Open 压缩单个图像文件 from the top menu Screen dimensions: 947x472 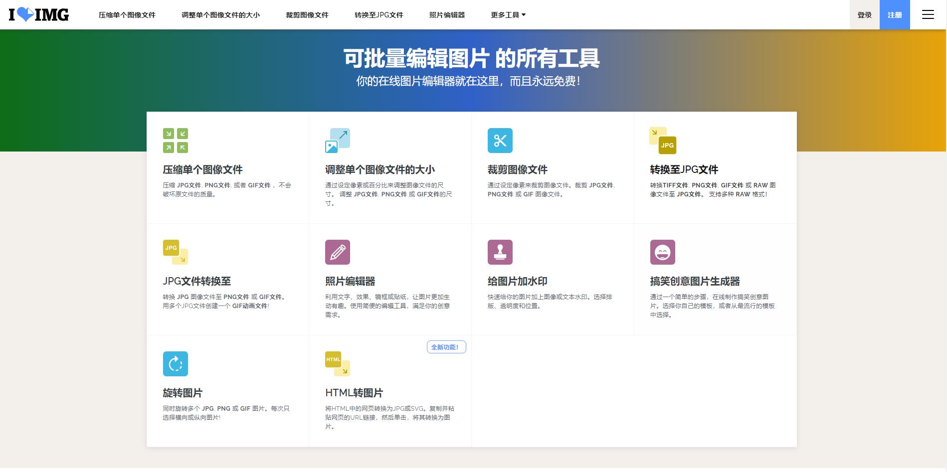tap(127, 14)
